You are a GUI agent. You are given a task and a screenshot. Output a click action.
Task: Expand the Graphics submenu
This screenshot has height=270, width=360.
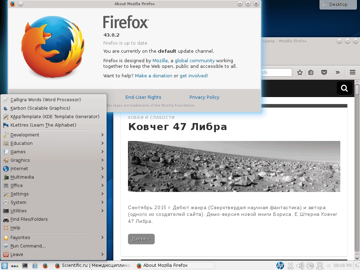click(53, 160)
